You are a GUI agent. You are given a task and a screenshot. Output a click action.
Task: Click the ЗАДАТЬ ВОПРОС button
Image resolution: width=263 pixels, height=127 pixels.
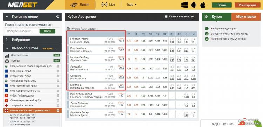pos(223,124)
